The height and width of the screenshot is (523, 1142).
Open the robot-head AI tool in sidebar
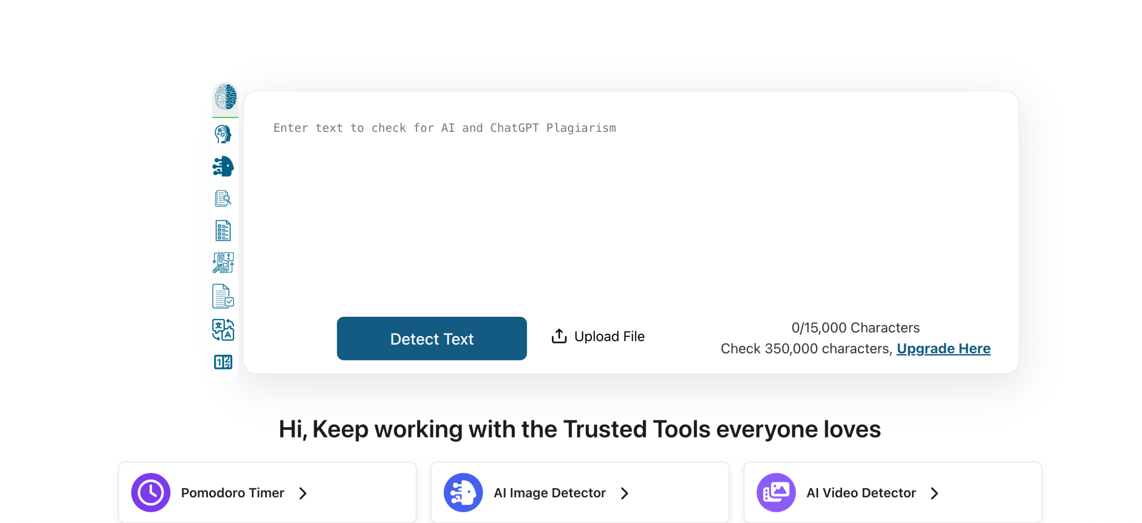click(223, 166)
